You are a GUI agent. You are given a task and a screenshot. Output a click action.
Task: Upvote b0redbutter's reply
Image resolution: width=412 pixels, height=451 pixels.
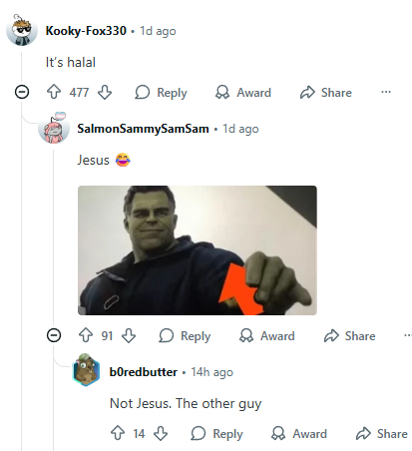[x=118, y=433]
